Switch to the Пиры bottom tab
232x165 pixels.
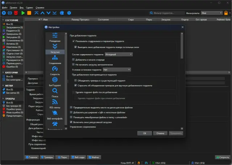tap(62, 157)
